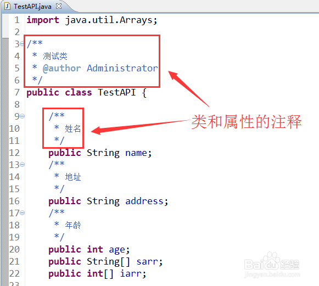Click the age variable on line 20
The image size is (319, 286).
117,250
